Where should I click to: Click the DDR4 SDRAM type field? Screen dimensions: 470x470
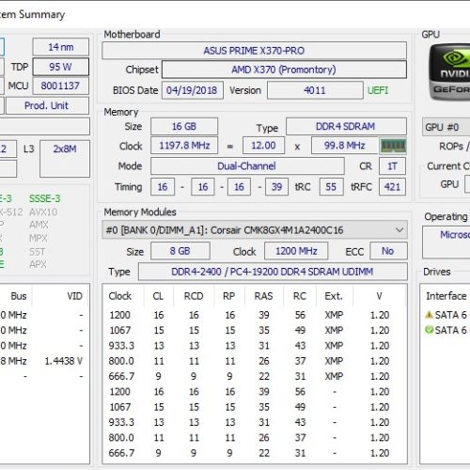[x=346, y=126]
